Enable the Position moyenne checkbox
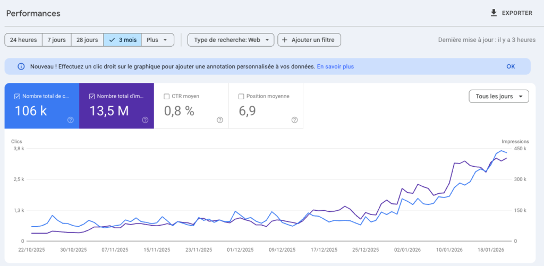The width and height of the screenshot is (544, 266). coord(241,97)
